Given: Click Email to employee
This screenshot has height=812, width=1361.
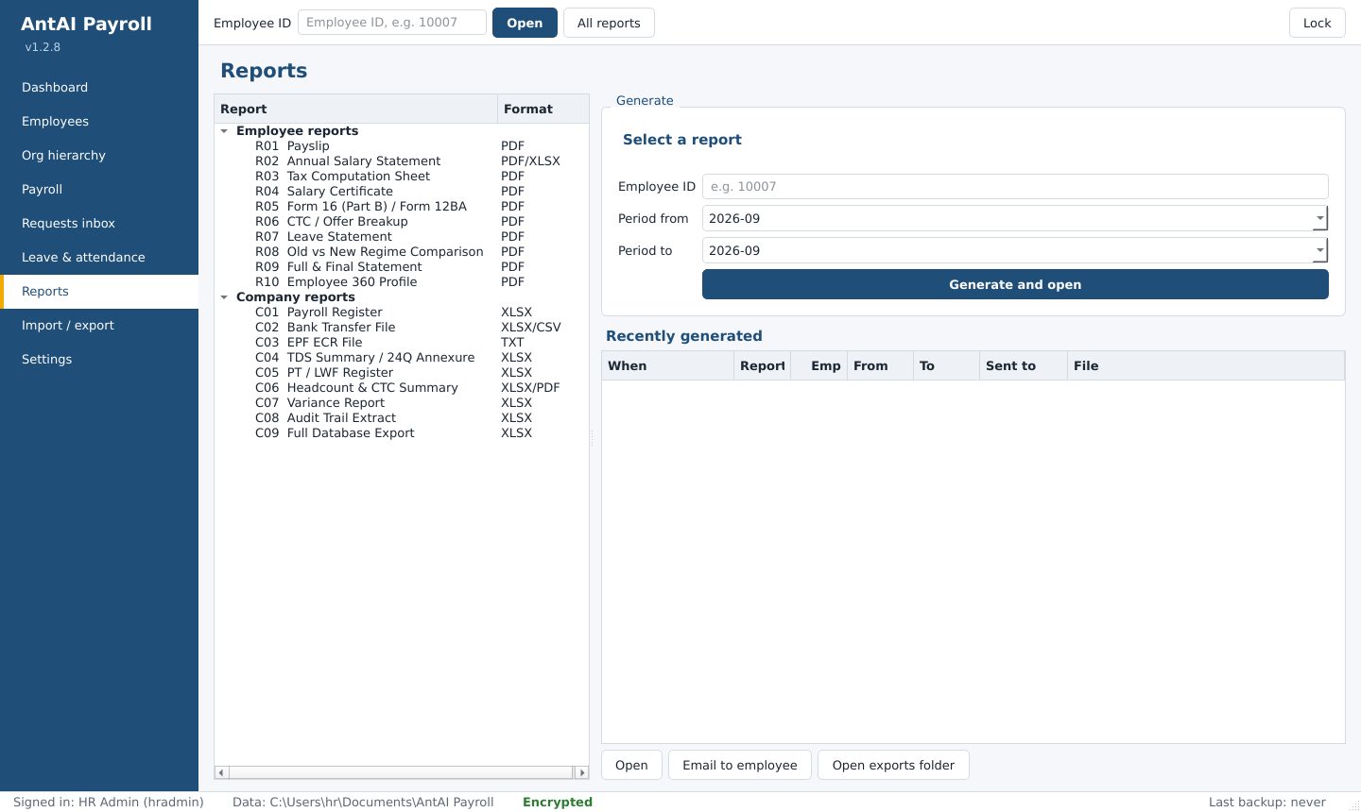Looking at the screenshot, I should [740, 765].
